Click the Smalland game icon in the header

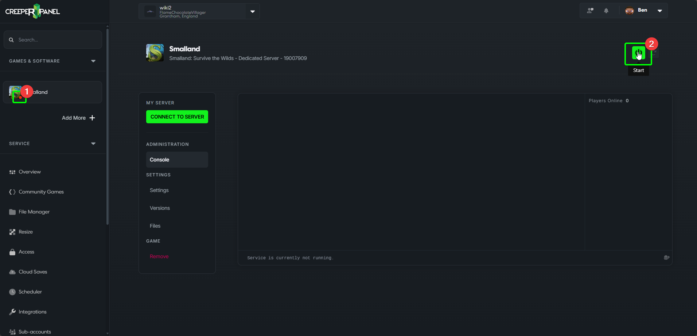(x=155, y=53)
